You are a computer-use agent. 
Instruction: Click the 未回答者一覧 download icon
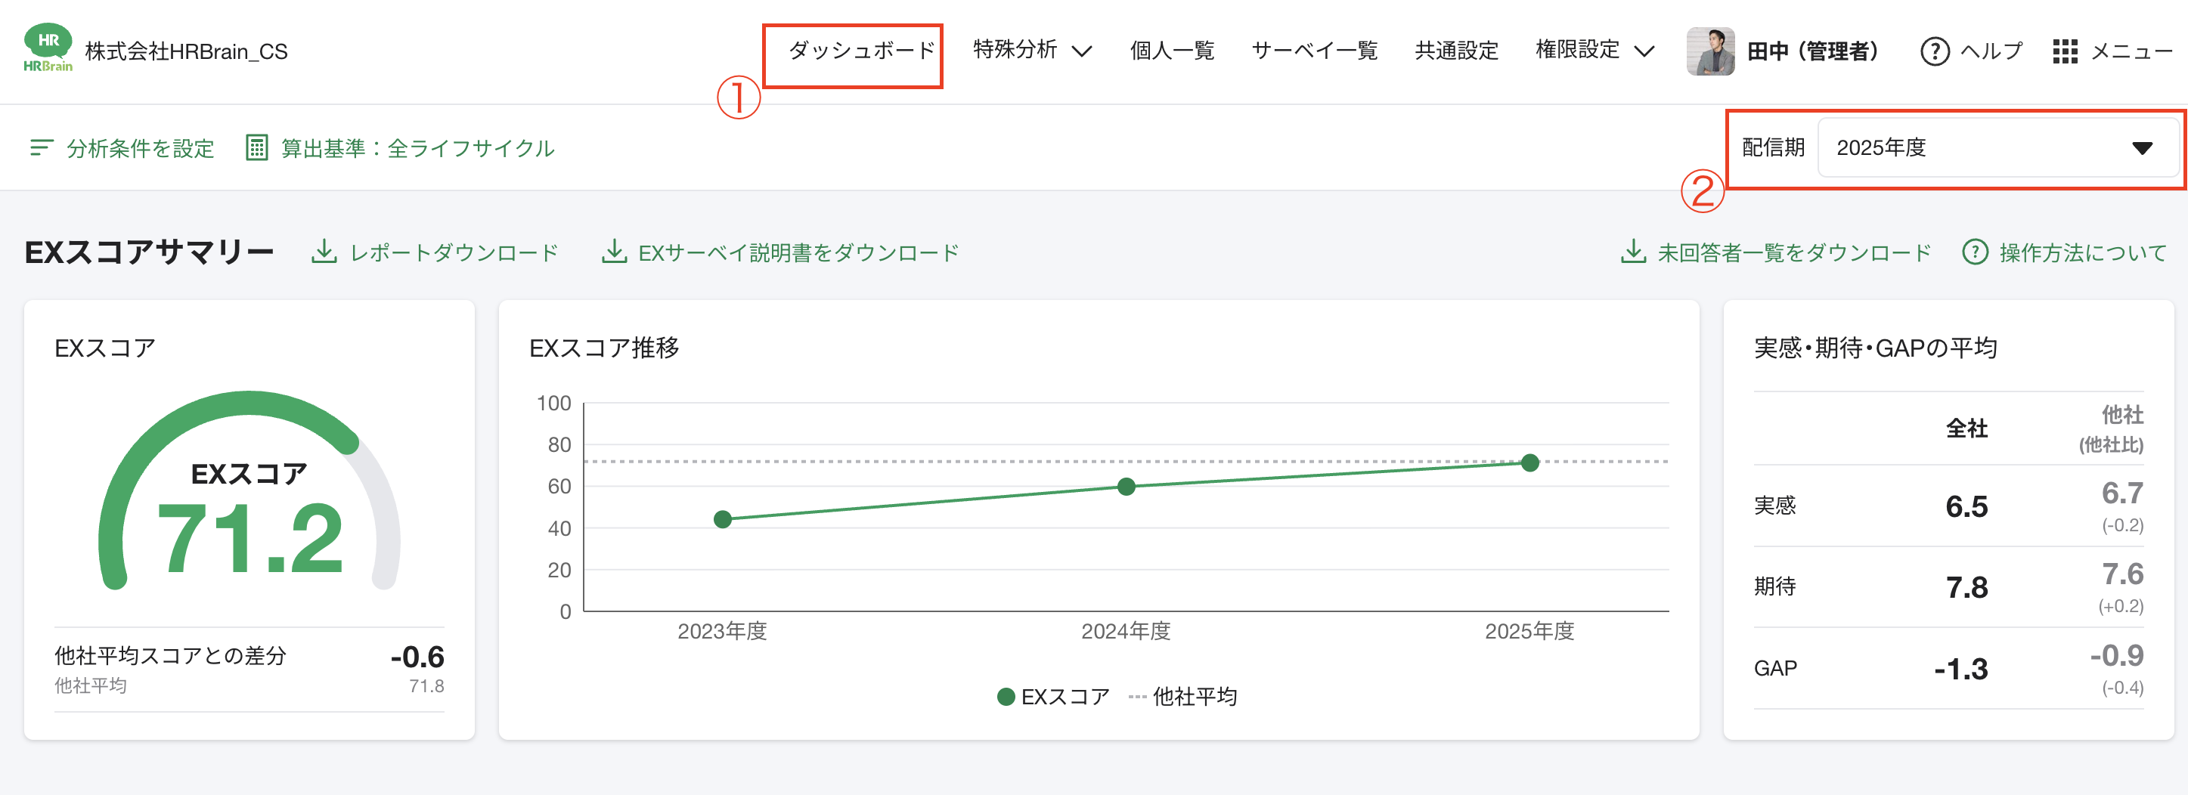(1635, 251)
